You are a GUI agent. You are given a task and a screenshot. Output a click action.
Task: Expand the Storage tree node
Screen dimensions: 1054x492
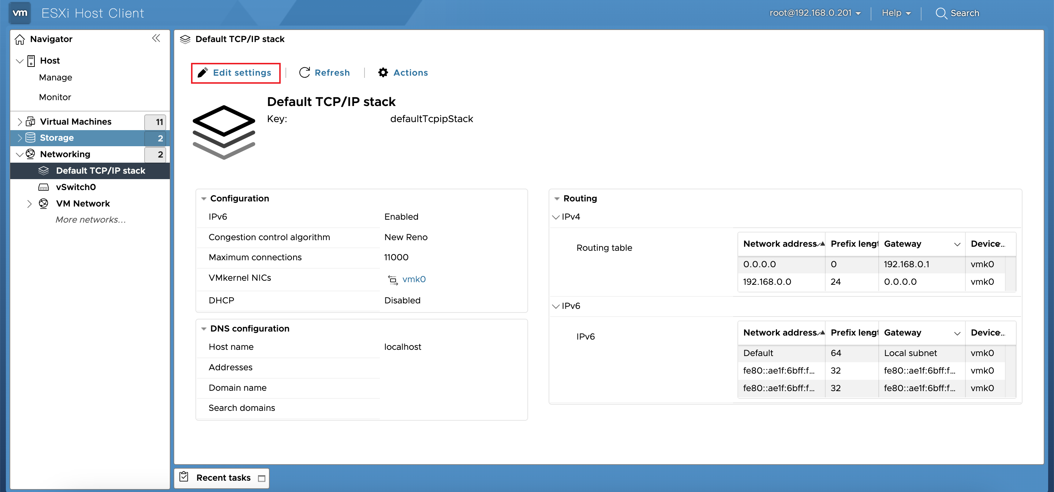click(19, 138)
